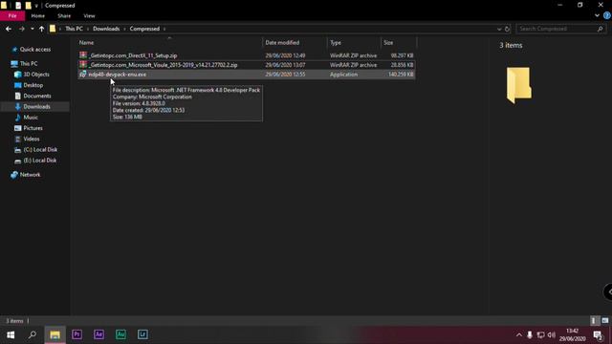Click the search magnifier icon
The width and height of the screenshot is (612, 344).
pos(601,29)
